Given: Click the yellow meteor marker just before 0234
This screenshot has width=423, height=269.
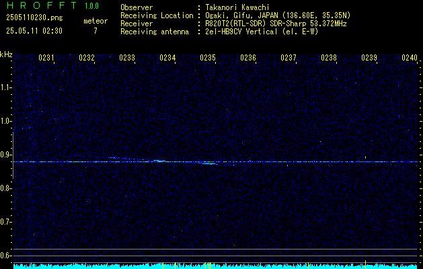Looking at the screenshot, I should 163,266.
